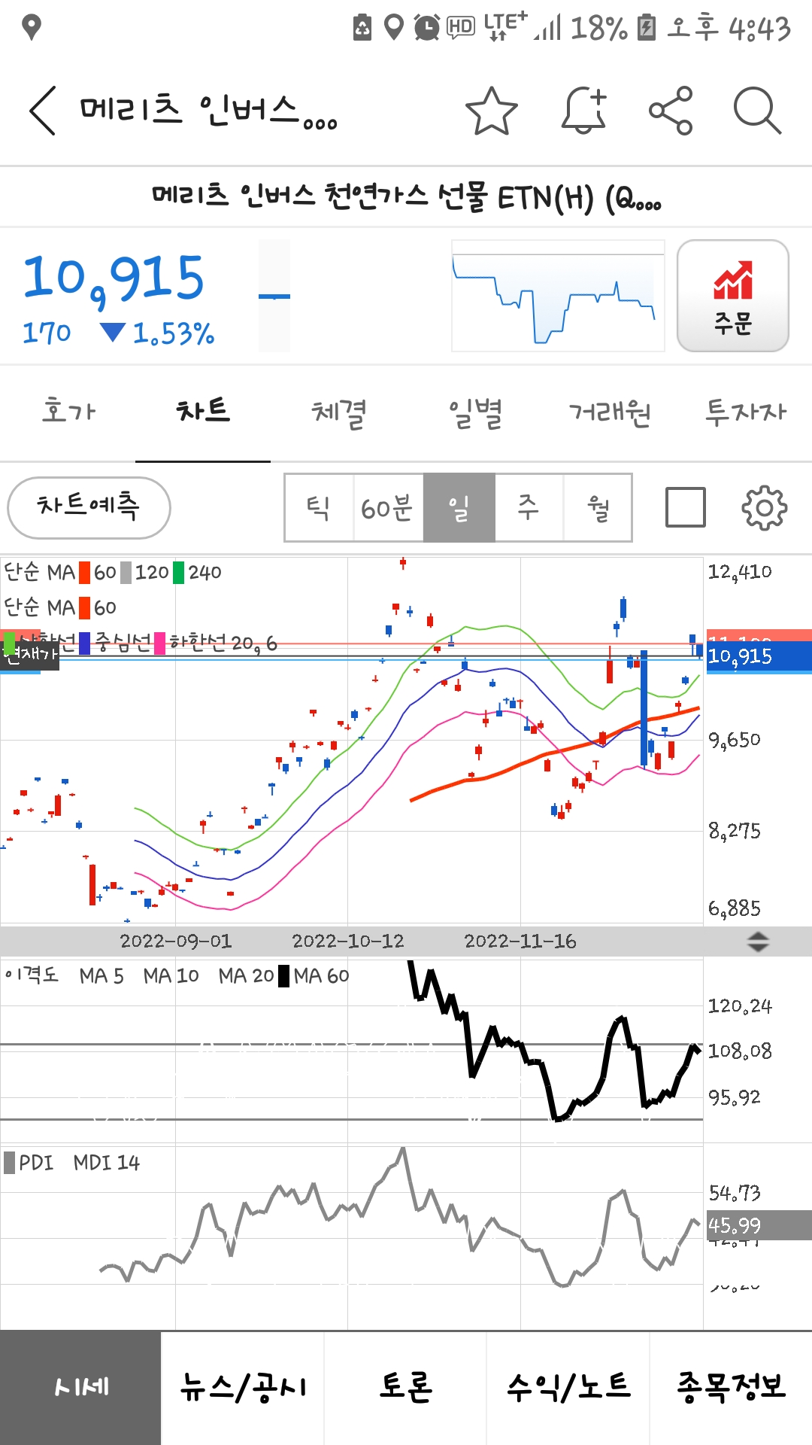Tap the location icon in status bar
This screenshot has height=1445, width=812.
coord(394,28)
